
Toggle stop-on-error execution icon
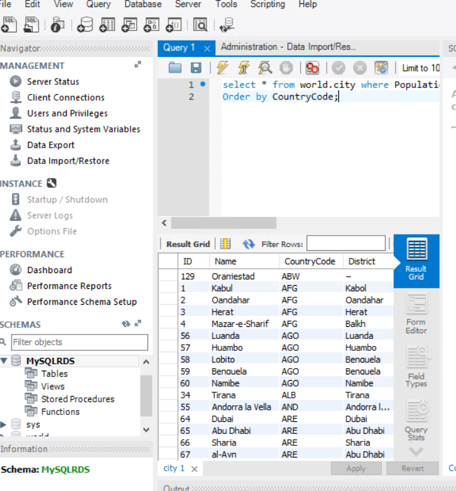(312, 68)
